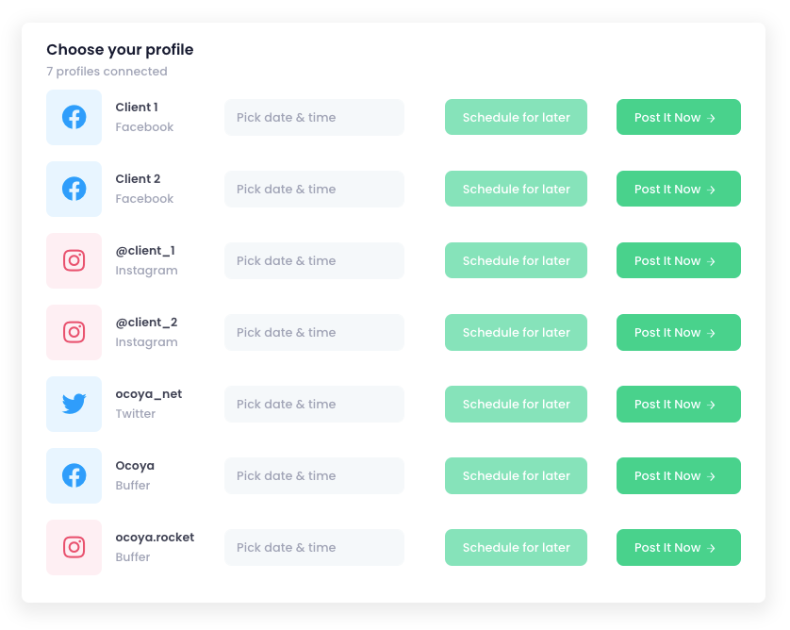Schedule Ocoya Buffer post for later
Screen dimensions: 790x630
516,475
